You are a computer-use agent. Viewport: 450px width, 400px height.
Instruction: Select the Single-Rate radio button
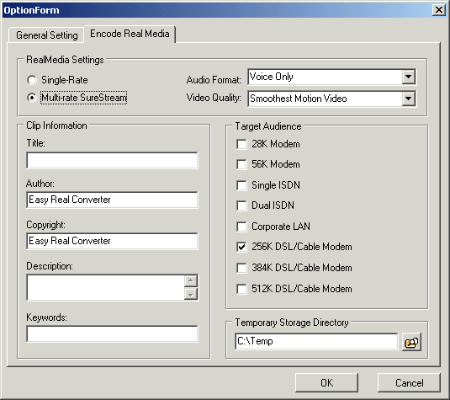pyautogui.click(x=32, y=80)
